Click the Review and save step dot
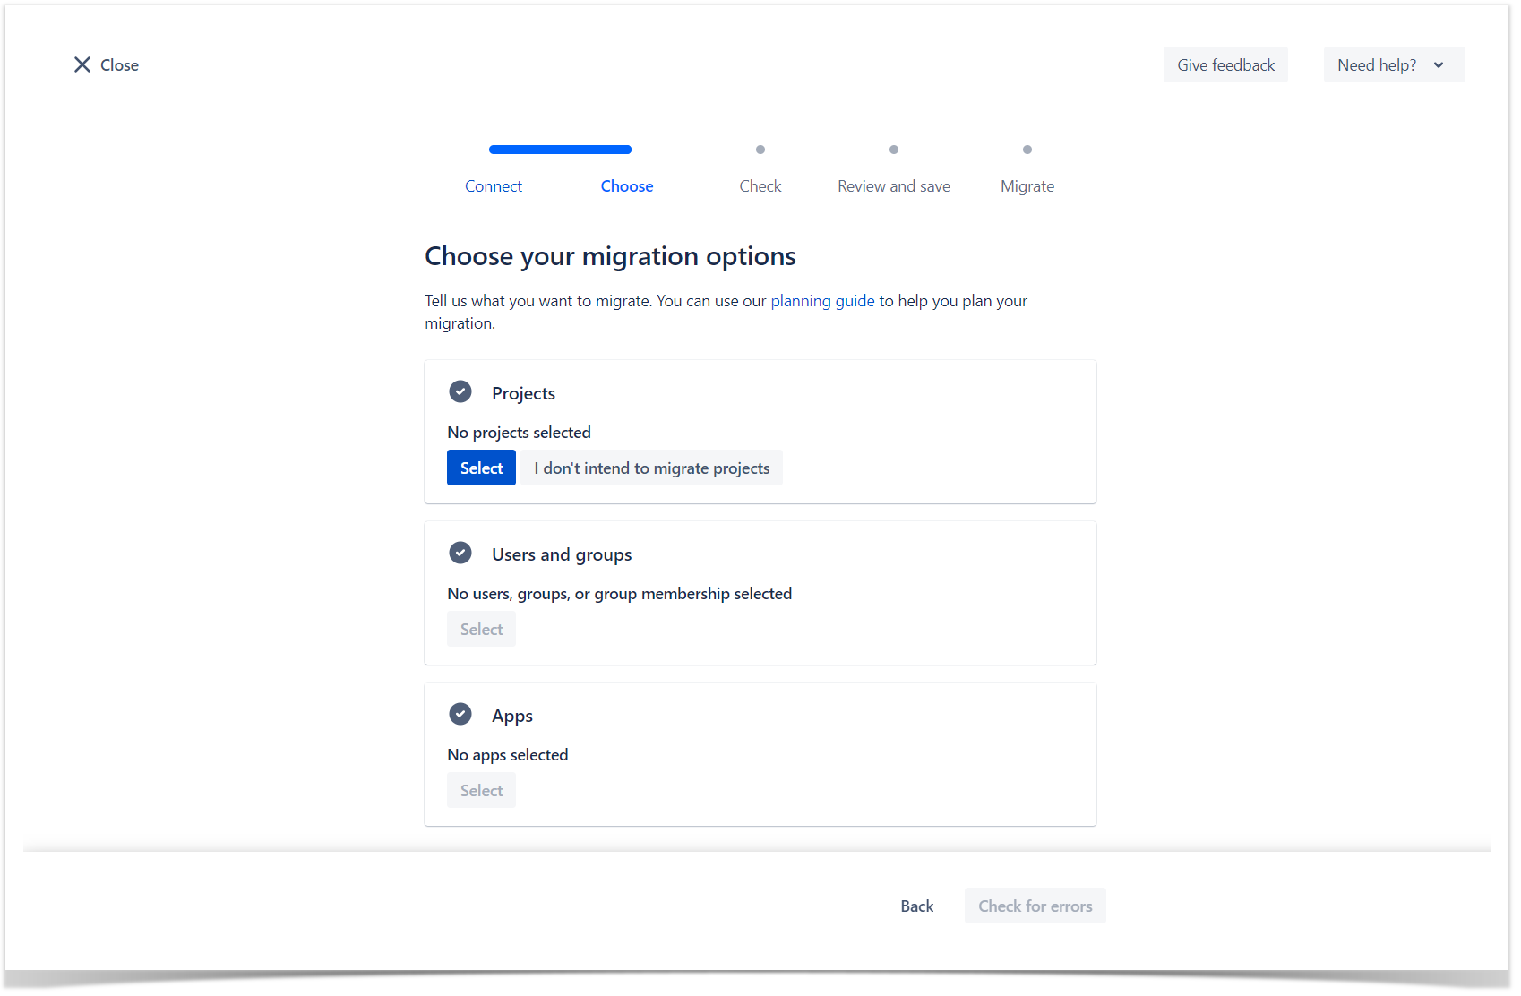 click(x=893, y=150)
